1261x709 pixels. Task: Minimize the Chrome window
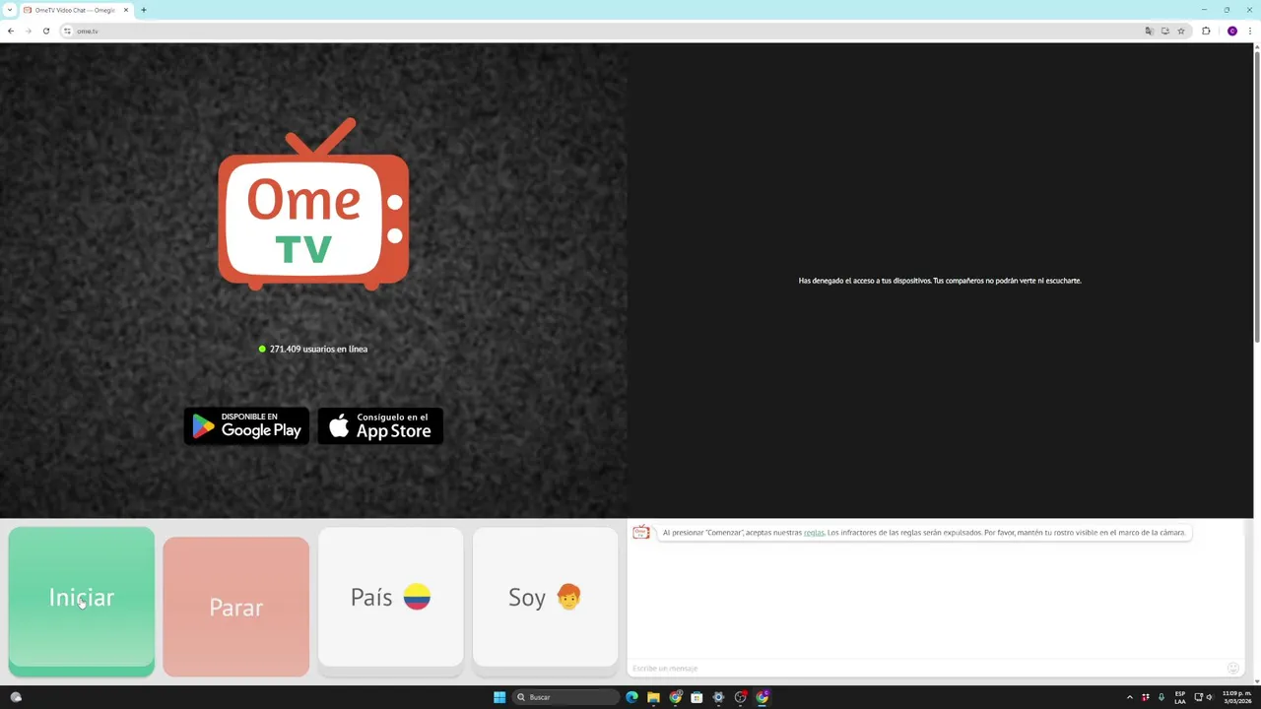coord(1204,10)
